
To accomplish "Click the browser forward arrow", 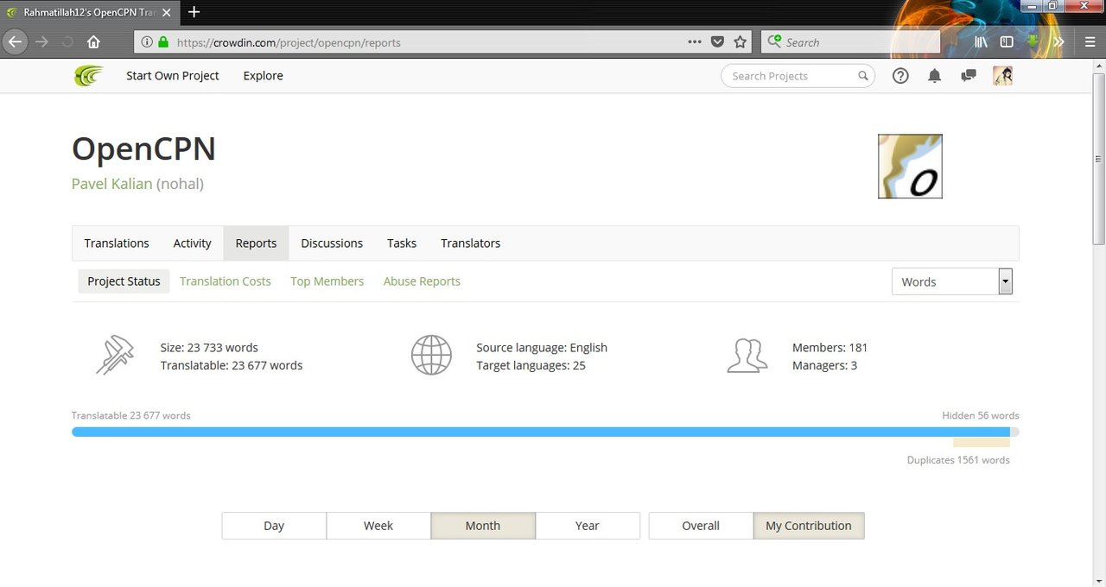I will pyautogui.click(x=41, y=41).
